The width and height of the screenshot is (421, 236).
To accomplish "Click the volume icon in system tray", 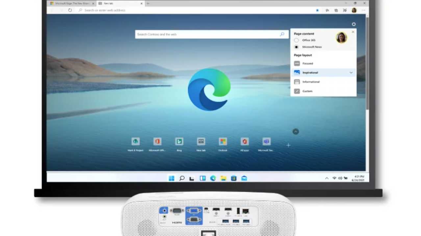I will point(340,178).
